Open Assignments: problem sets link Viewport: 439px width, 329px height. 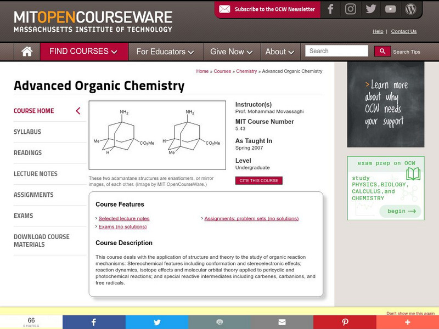(251, 218)
